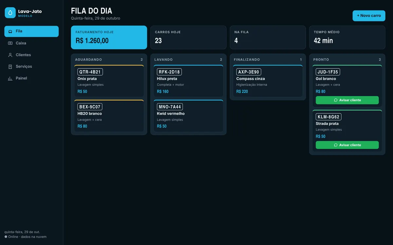
Task: Click the chat icon on Strada prata's notify button
Action: [x=336, y=145]
